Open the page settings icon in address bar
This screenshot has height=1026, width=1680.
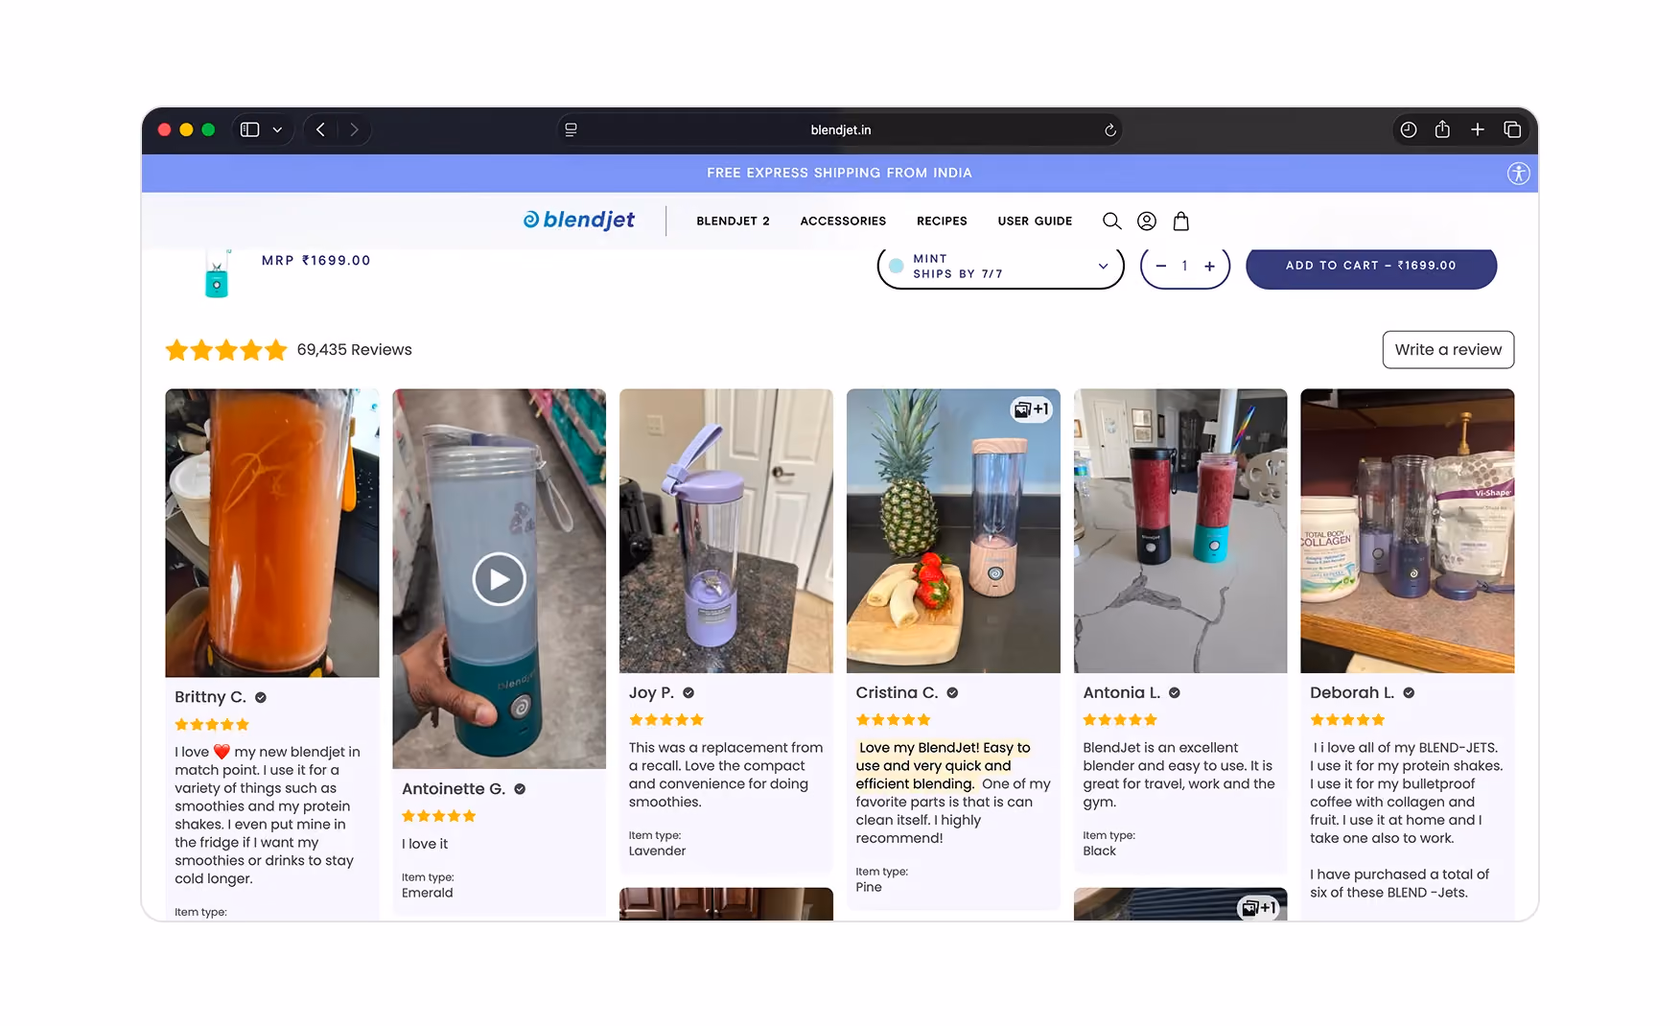tap(571, 129)
